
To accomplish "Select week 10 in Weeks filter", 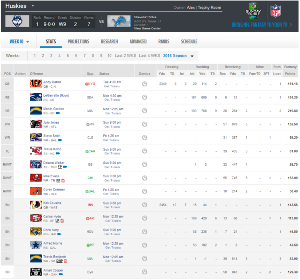I will [x=109, y=56].
